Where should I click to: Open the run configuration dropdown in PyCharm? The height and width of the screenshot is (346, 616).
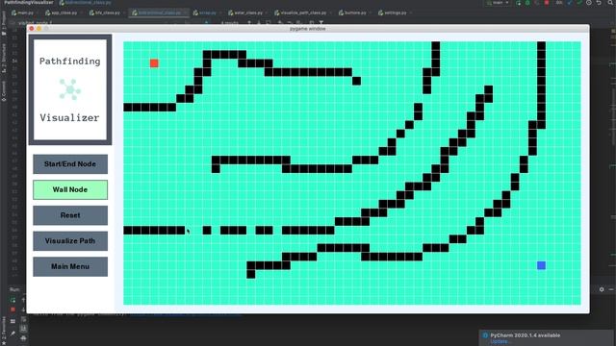point(498,3)
